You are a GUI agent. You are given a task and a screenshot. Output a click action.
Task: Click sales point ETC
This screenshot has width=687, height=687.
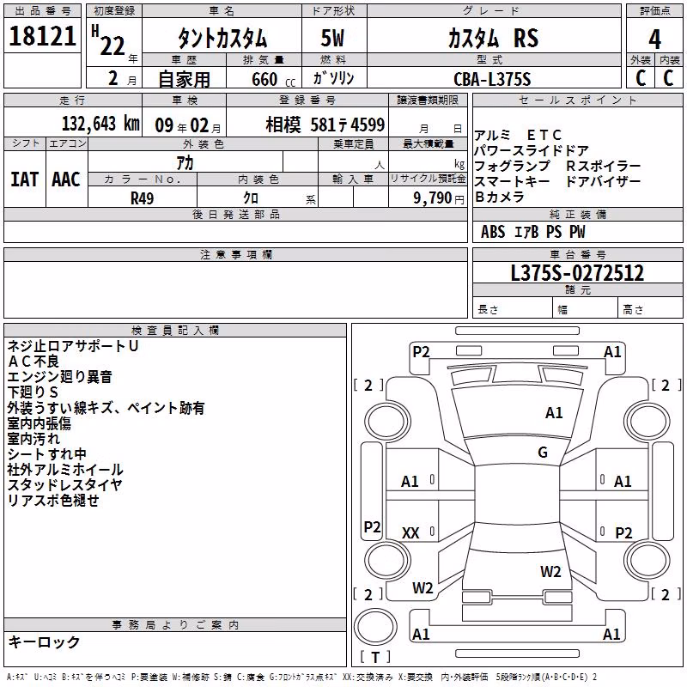pyautogui.click(x=544, y=135)
